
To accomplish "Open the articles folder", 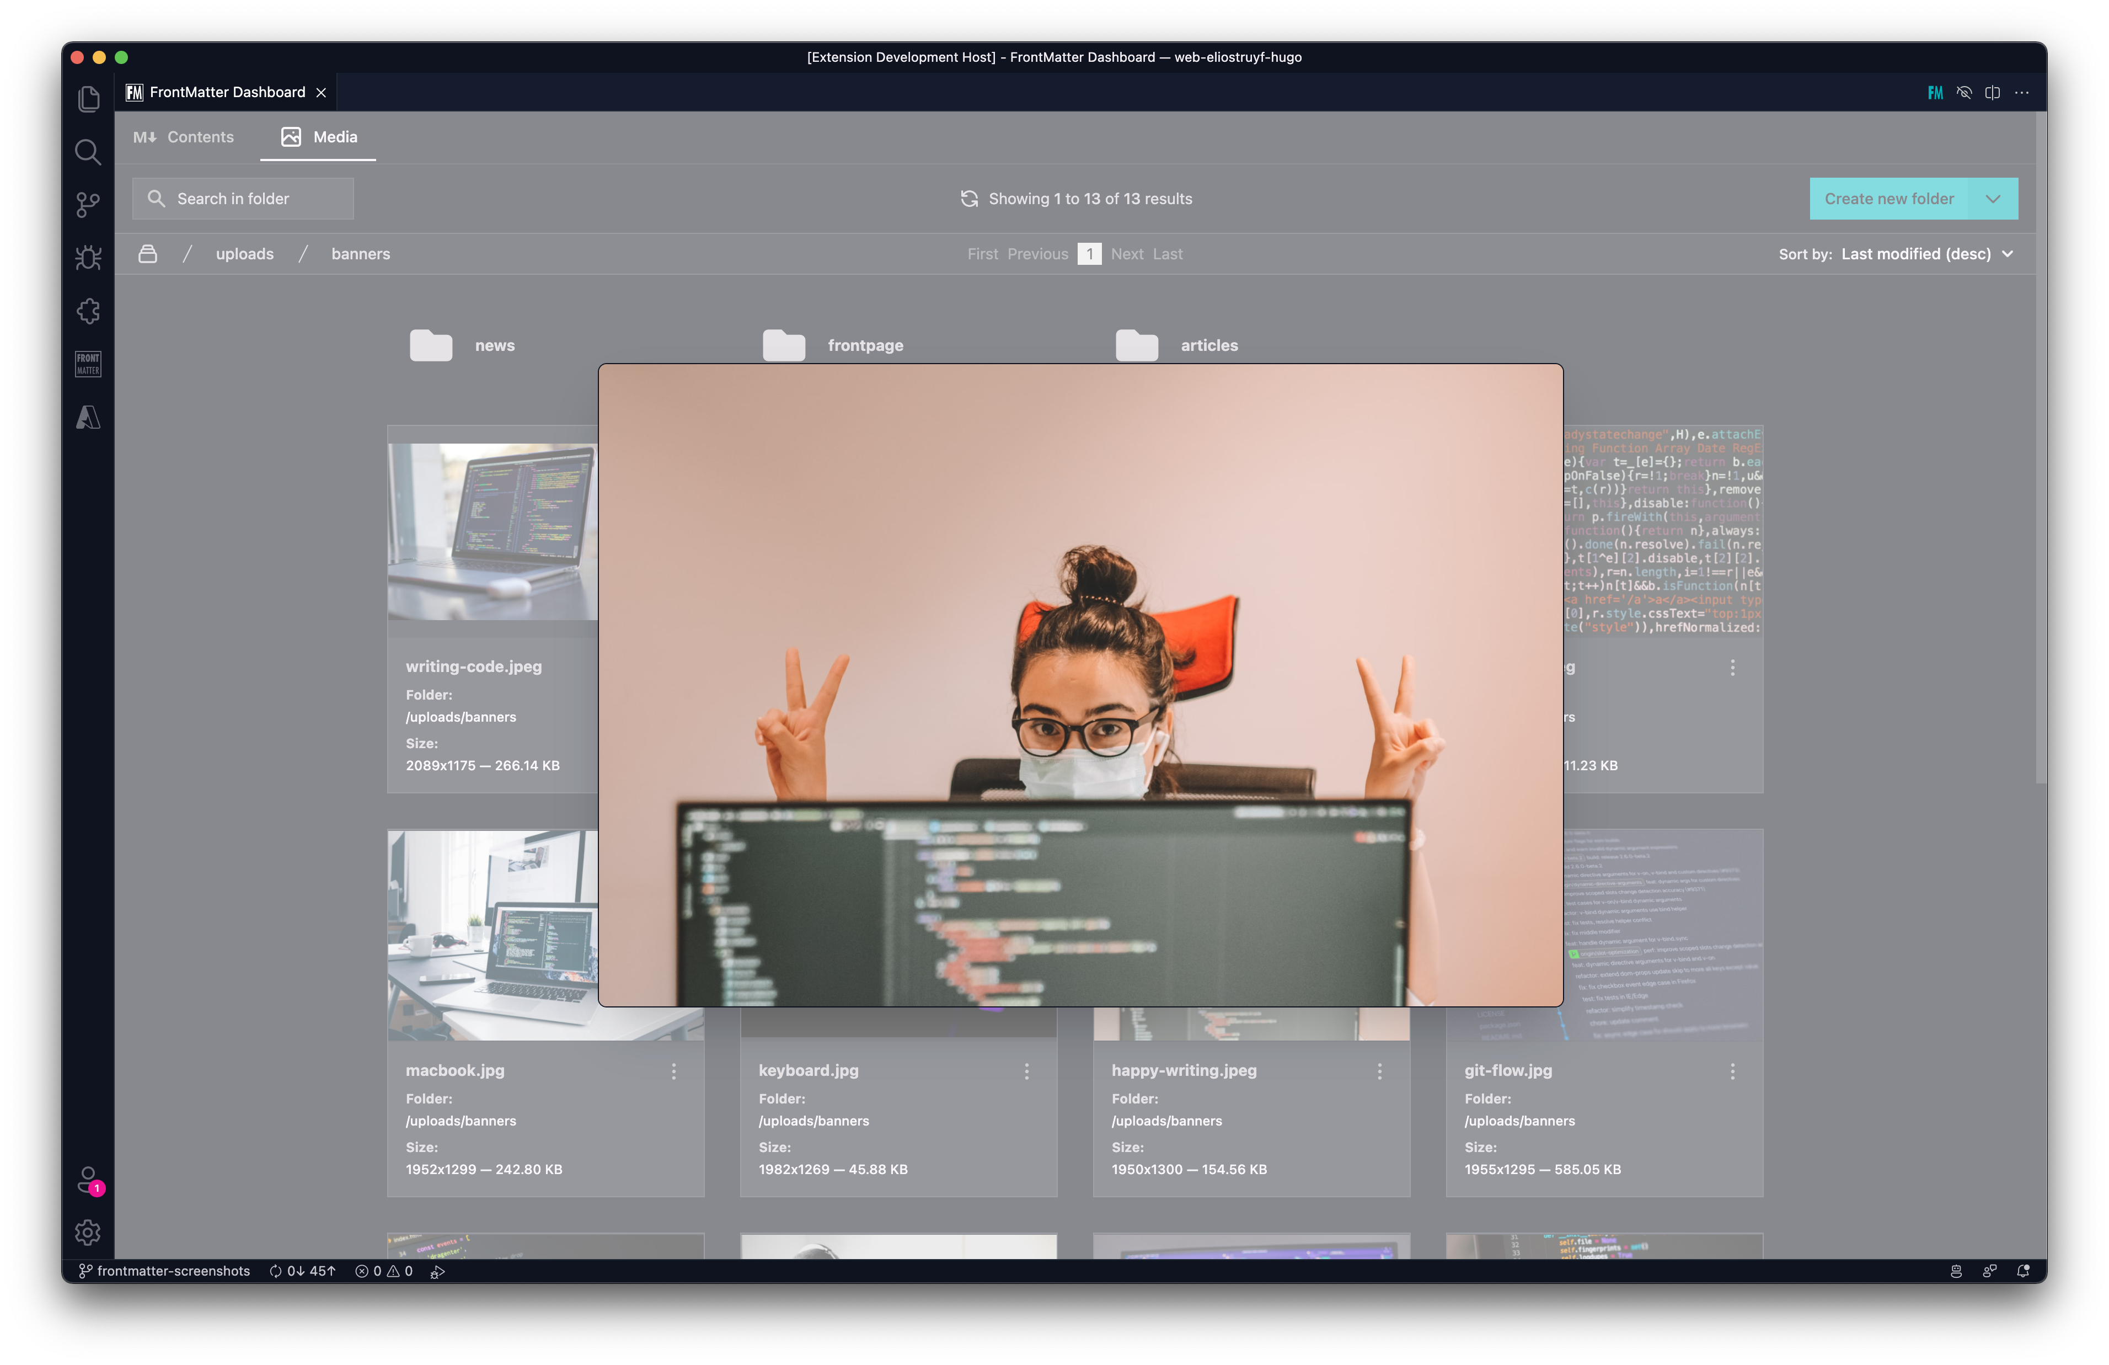I will [x=1176, y=345].
